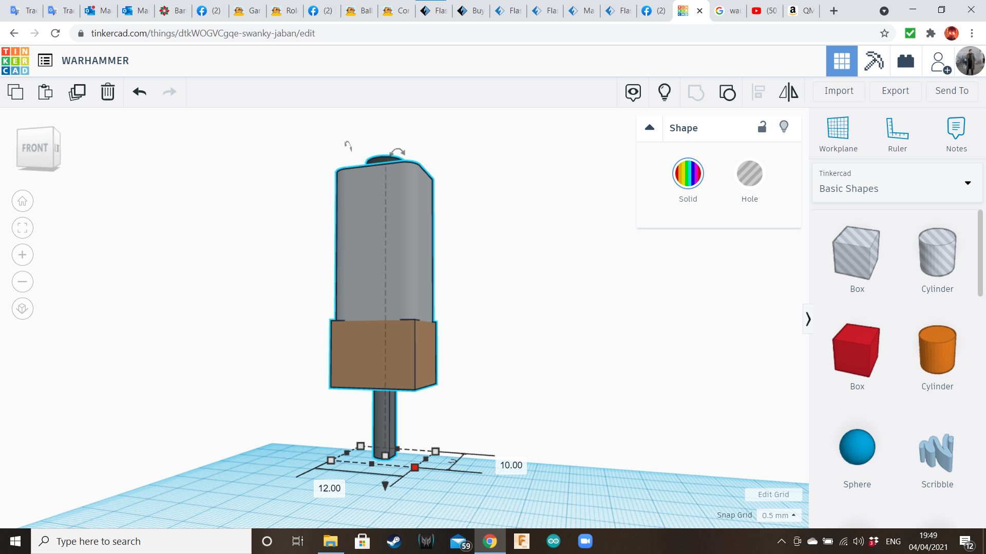Collapse the Shape panel arrow

(x=650, y=128)
